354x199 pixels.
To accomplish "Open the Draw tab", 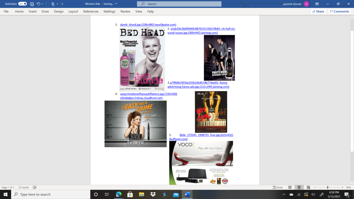I will click(45, 11).
